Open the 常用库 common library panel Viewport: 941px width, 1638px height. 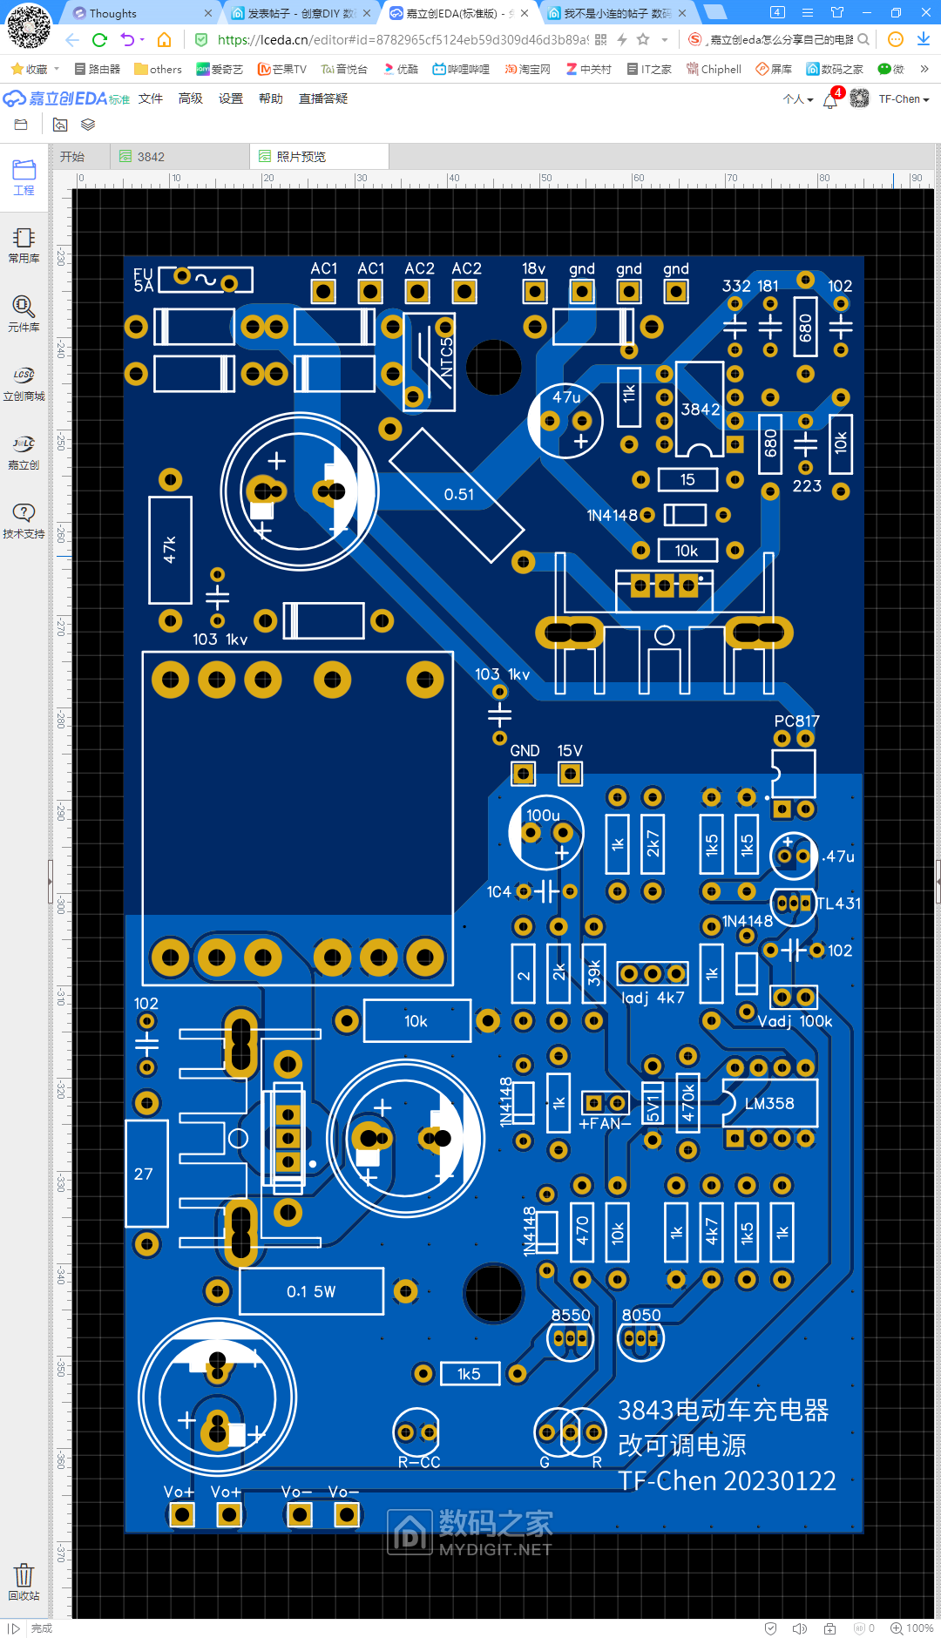click(x=24, y=246)
